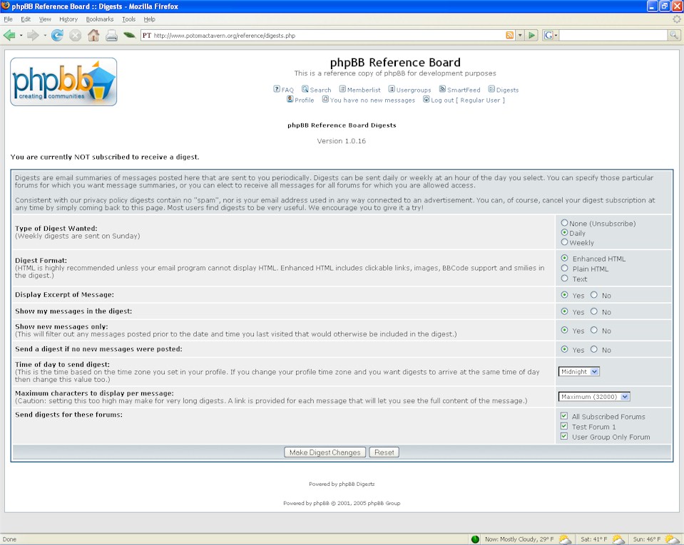This screenshot has height=545, width=684.
Task: Click the Forward arrow button
Action: coord(33,36)
